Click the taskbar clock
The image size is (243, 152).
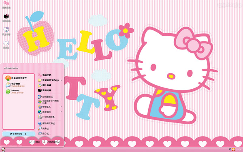click(x=239, y=150)
